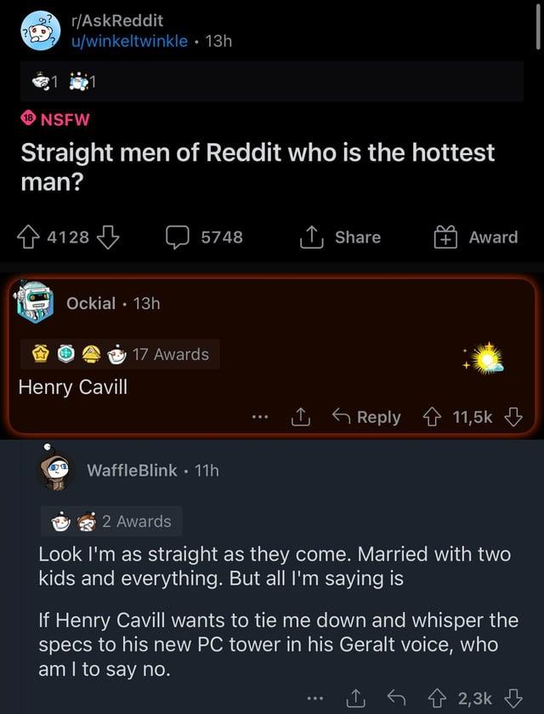The height and width of the screenshot is (714, 544).
Task: Upvote the Henry Cavill post
Action: click(x=31, y=237)
